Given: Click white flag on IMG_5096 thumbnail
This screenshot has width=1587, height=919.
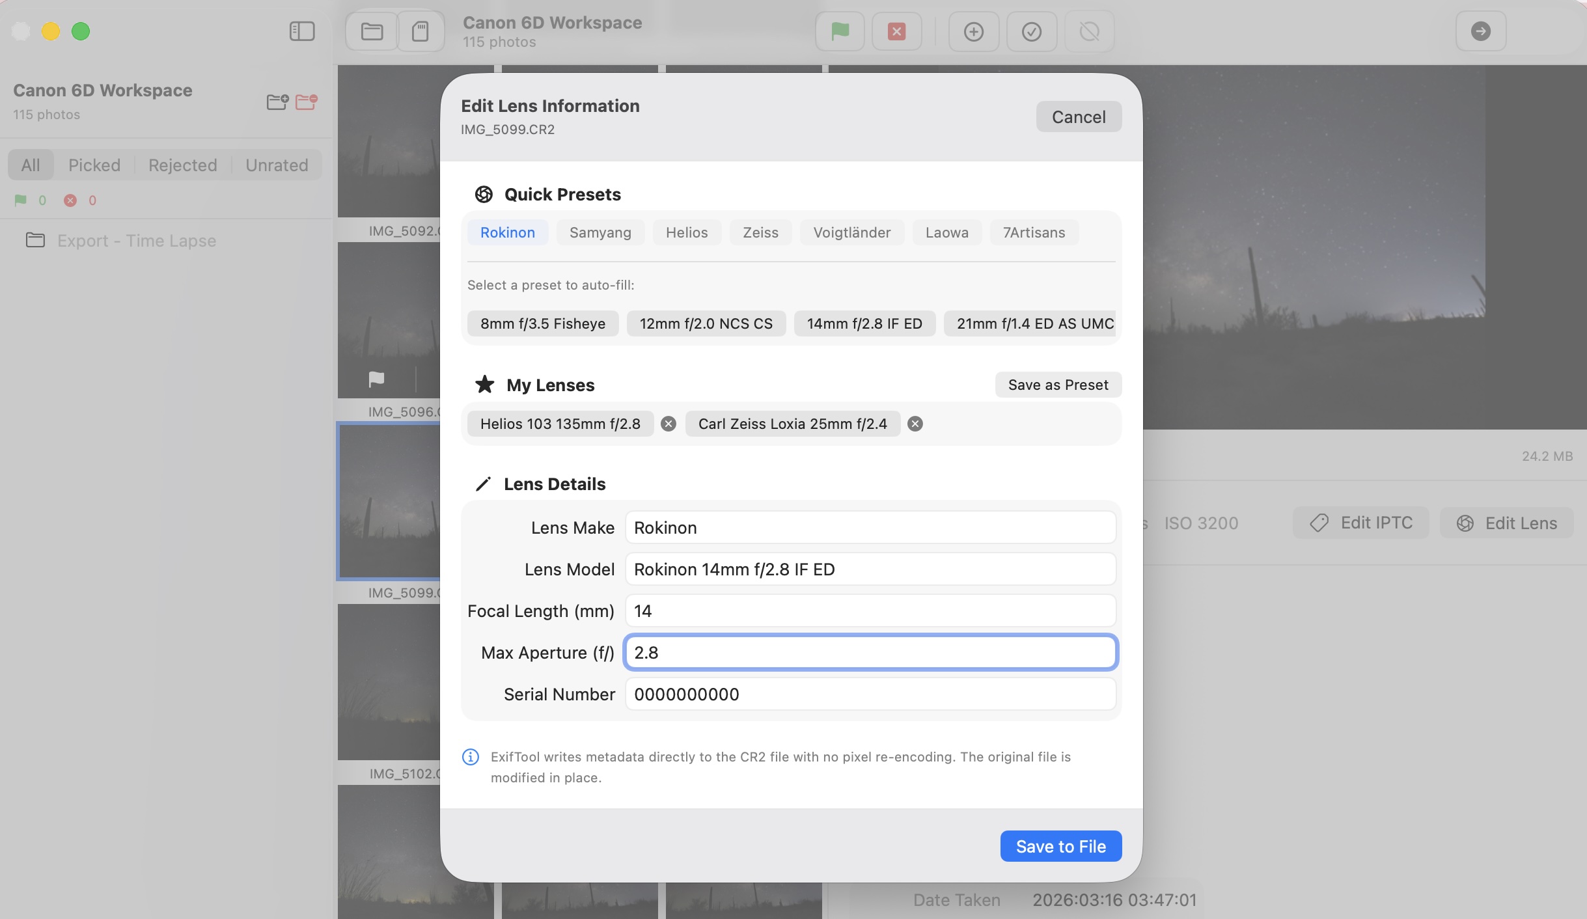Looking at the screenshot, I should click(x=376, y=379).
